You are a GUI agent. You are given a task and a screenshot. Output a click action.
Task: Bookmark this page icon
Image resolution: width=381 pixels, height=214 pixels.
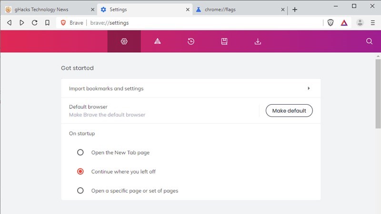click(47, 23)
